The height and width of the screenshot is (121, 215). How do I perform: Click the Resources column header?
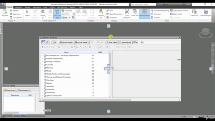(15, 95)
